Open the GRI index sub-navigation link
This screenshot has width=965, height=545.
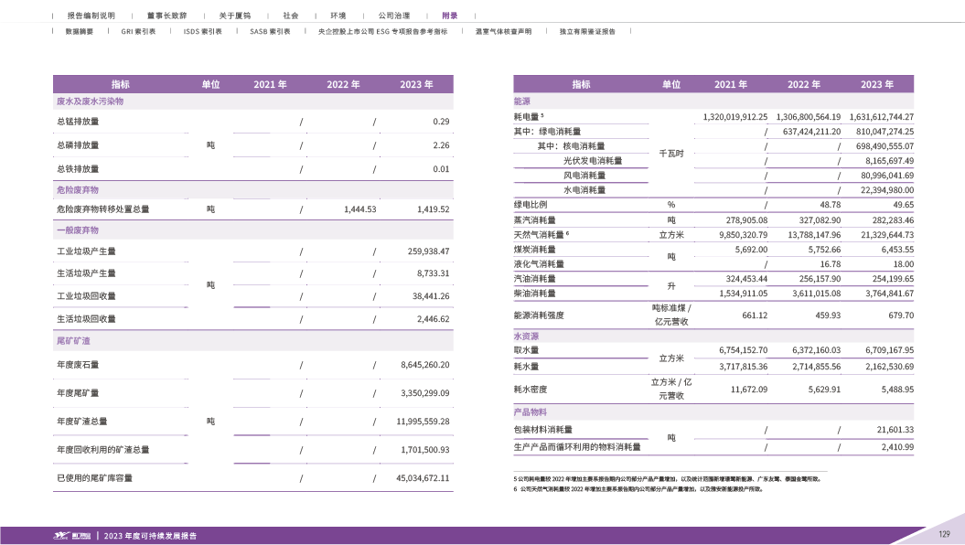point(139,31)
